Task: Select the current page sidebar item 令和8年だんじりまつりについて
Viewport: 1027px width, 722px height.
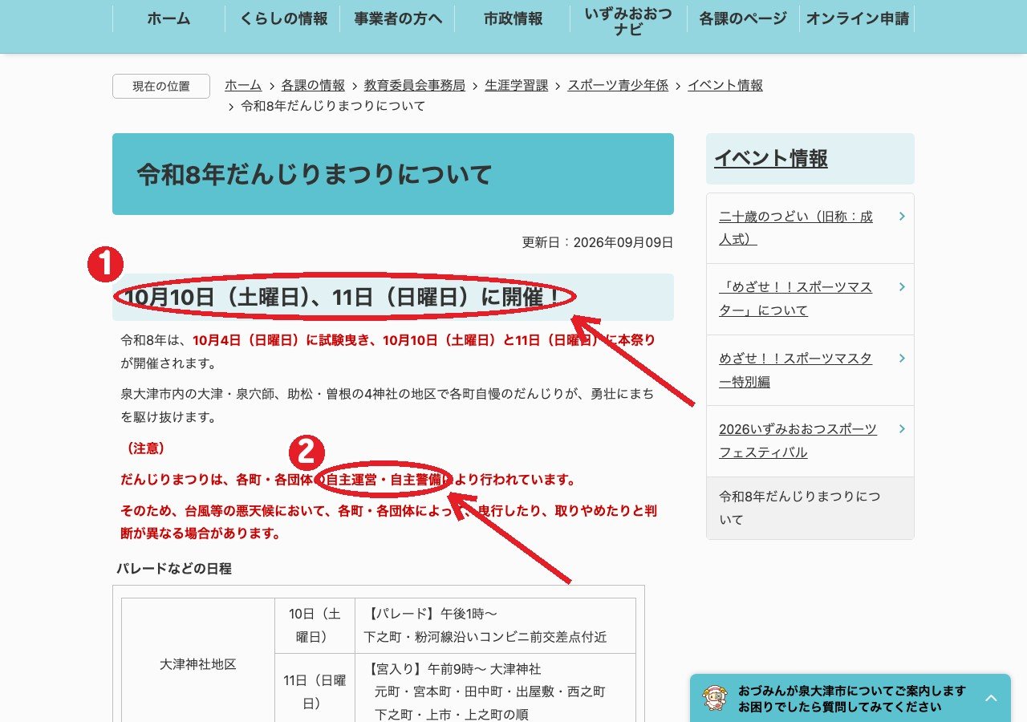Action: tap(810, 508)
